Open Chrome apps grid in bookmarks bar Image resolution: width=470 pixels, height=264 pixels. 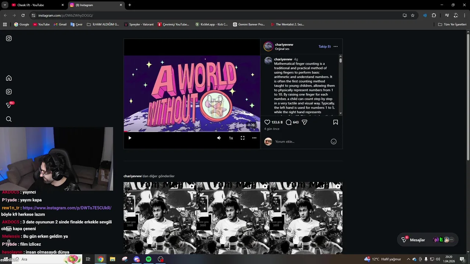tap(5, 24)
